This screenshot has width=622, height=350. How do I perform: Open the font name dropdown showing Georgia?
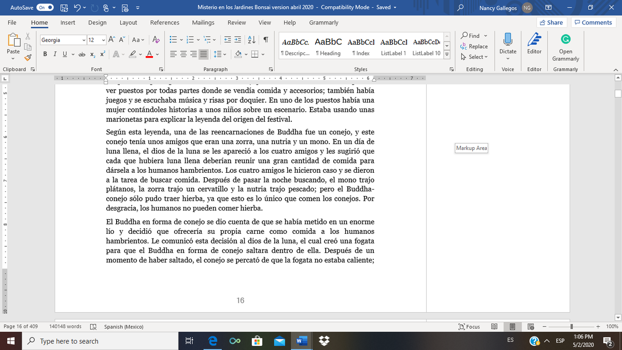coord(84,40)
